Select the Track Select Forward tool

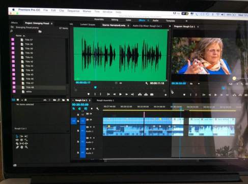(x=21, y=136)
